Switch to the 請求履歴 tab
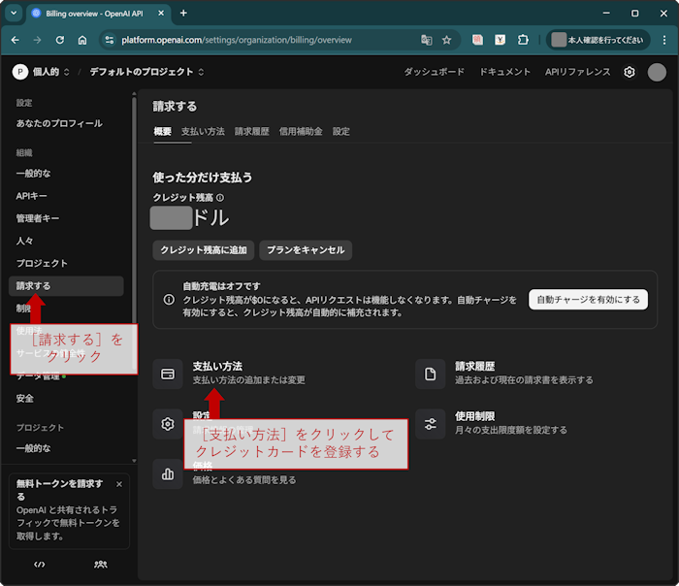The image size is (679, 586). pos(251,131)
